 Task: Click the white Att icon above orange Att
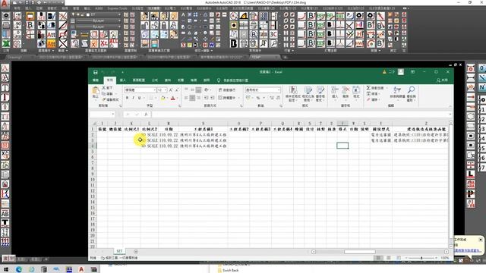coord(51,35)
